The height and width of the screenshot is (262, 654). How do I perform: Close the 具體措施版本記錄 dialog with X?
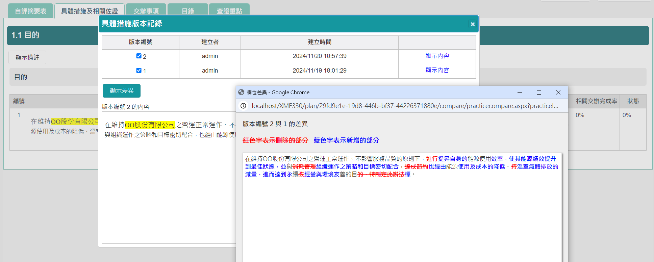pyautogui.click(x=473, y=24)
